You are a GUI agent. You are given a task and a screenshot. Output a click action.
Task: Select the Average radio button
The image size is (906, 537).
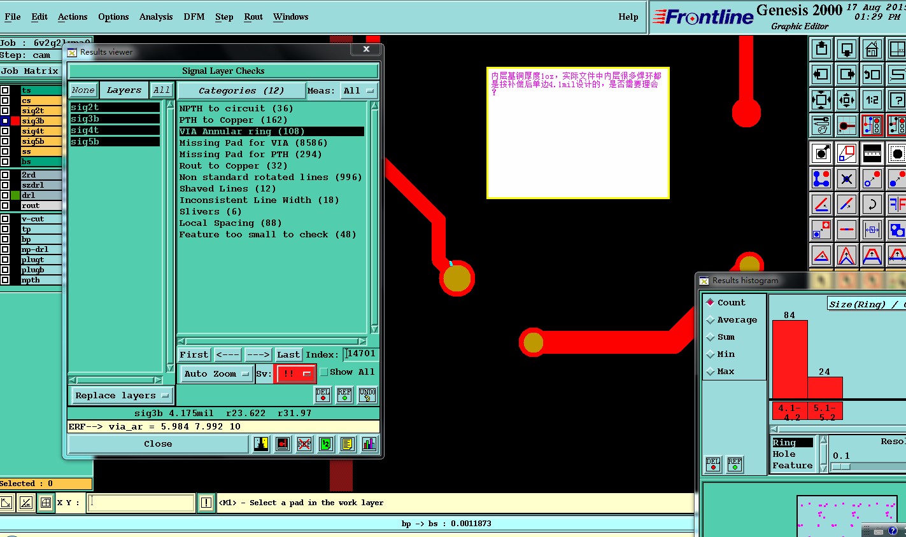point(711,320)
